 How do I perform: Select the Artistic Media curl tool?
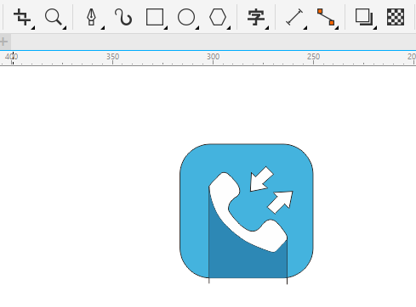click(123, 17)
